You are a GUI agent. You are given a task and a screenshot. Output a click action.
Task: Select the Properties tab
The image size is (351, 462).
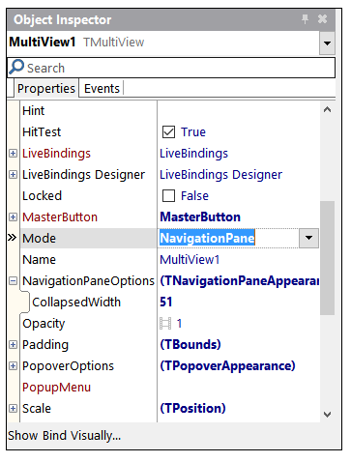[46, 89]
